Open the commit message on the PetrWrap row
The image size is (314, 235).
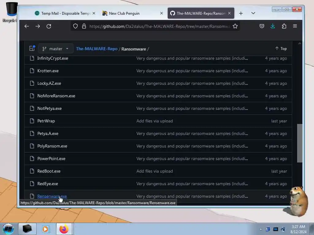tap(155, 121)
